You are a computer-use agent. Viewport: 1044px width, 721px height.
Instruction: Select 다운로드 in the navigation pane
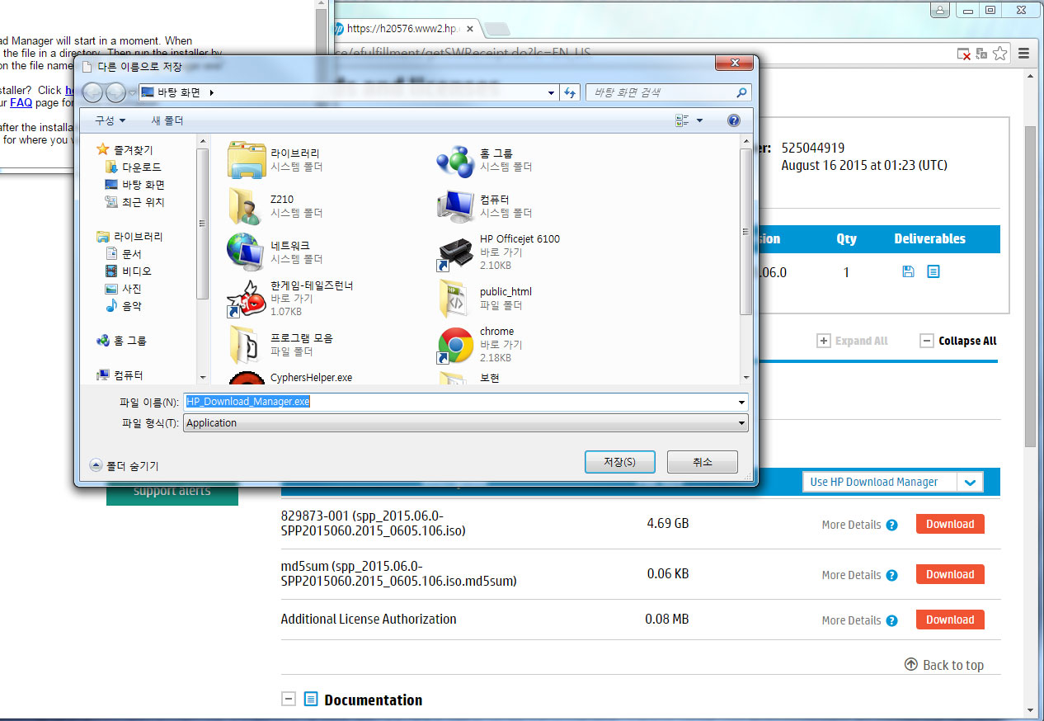click(134, 167)
